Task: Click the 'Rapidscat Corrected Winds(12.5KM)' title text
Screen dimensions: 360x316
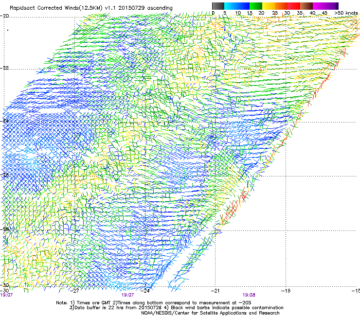Action: pyautogui.click(x=56, y=8)
